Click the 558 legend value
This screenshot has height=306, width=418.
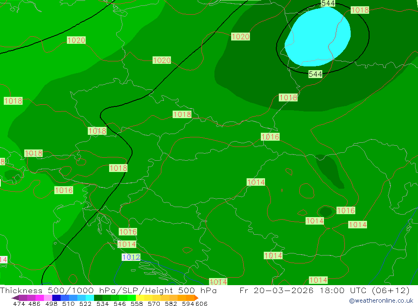pos(137,303)
